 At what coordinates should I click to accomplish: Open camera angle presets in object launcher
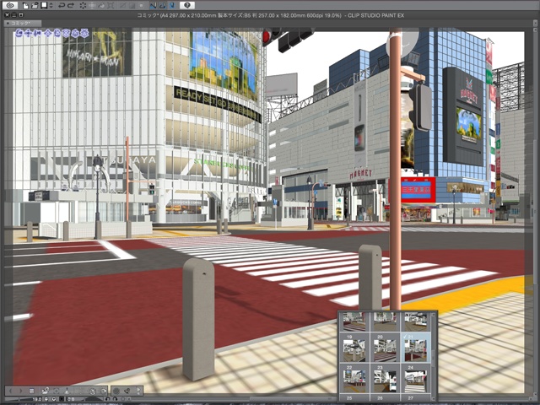point(46,391)
